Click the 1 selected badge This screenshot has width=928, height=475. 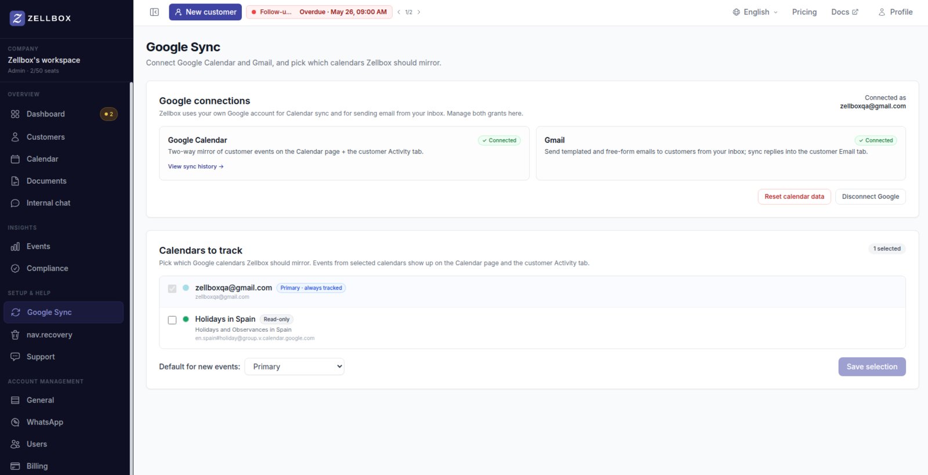[x=887, y=249]
